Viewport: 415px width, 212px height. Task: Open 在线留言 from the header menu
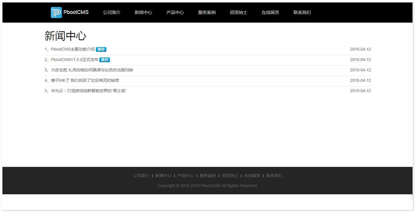point(270,12)
